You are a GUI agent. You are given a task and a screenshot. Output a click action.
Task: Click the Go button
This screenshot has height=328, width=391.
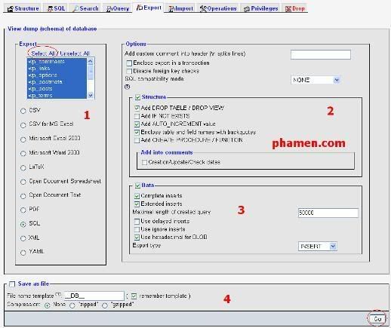tap(377, 319)
